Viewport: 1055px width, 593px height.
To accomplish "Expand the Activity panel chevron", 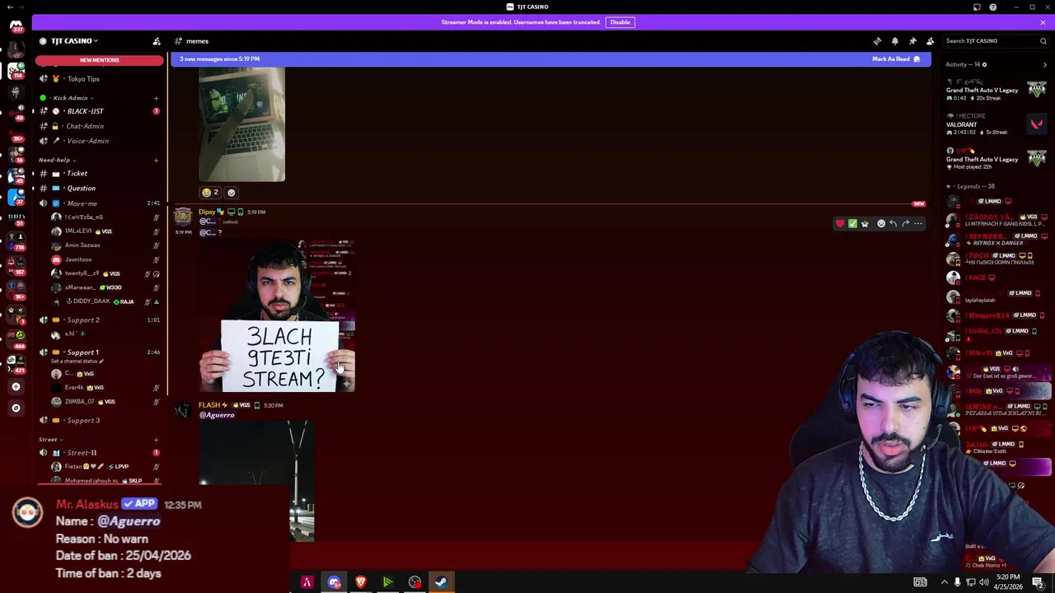I will point(1044,64).
